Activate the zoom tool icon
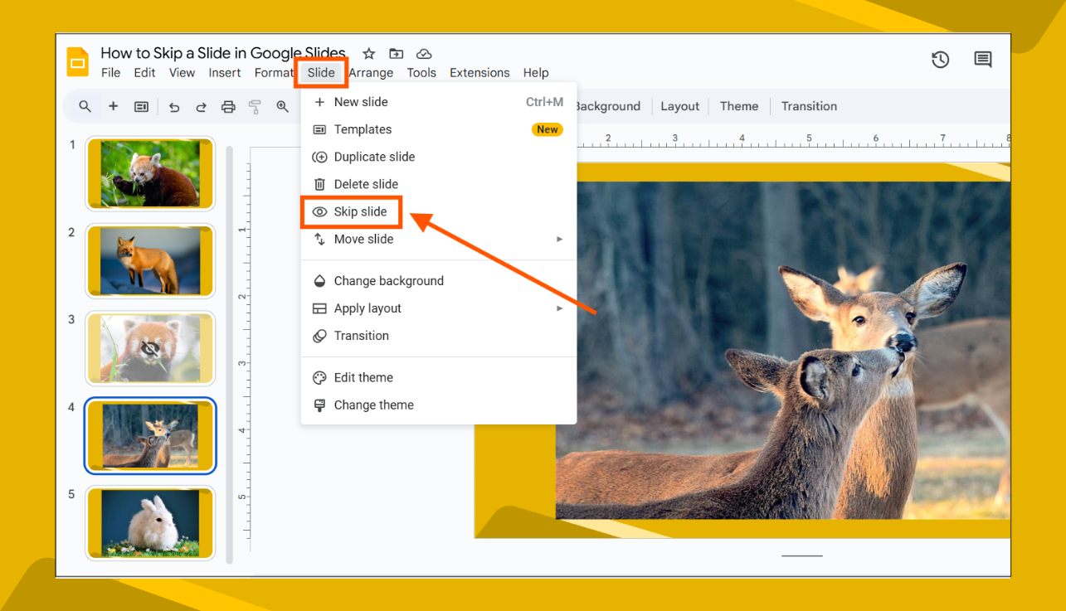 click(x=283, y=106)
